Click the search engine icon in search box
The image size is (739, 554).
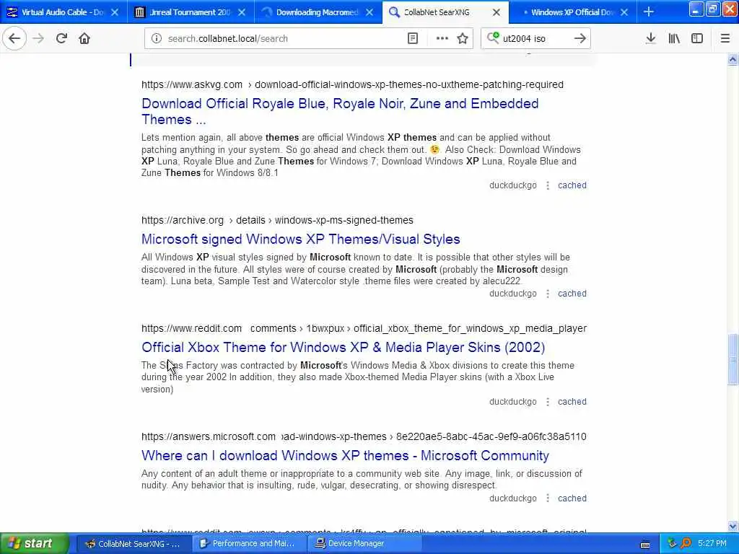[492, 38]
